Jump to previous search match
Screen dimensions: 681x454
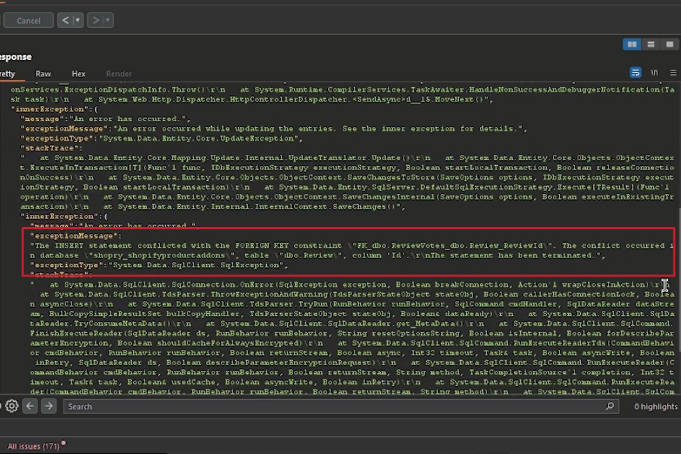point(30,407)
